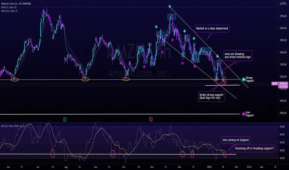The width and height of the screenshot is (289, 170).
Task: Select the orange ellipse at the June low
Action: [x=15, y=79]
